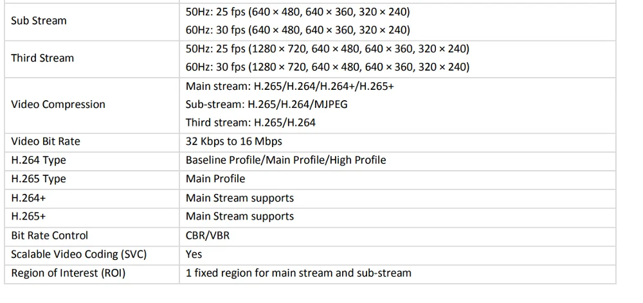Select the Bit Rate Control label
Viewport: 643px width, 303px height.
pyautogui.click(x=50, y=236)
